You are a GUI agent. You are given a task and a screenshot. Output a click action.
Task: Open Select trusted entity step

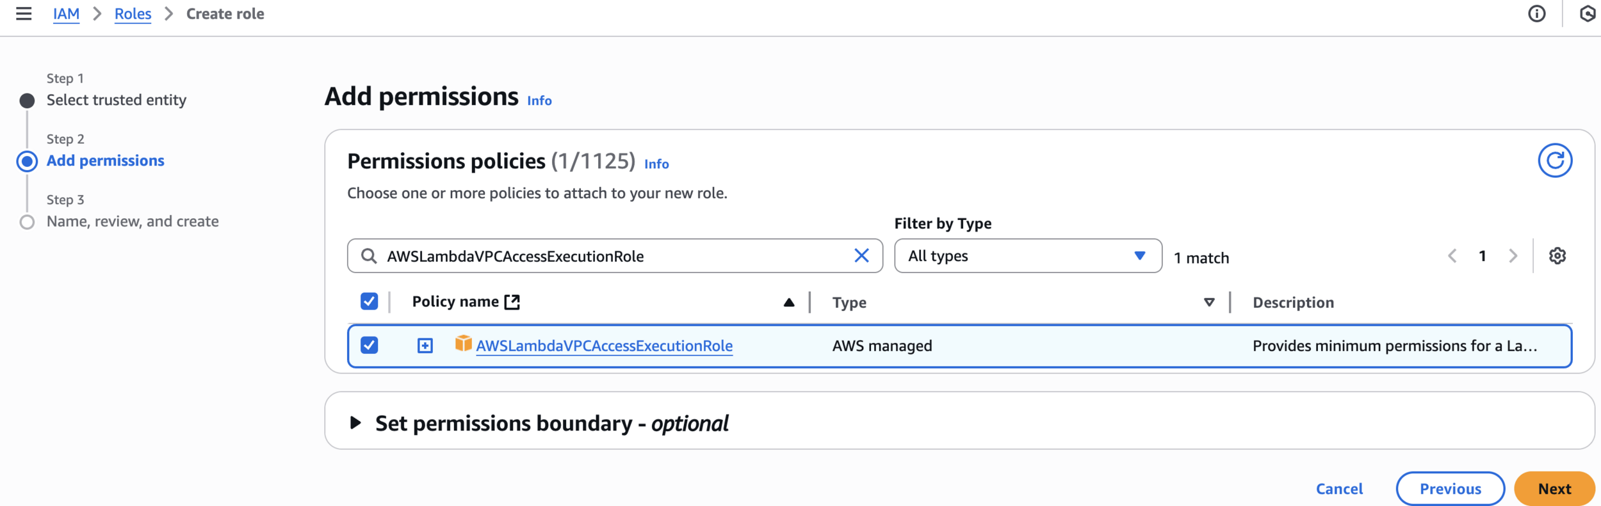(x=116, y=100)
